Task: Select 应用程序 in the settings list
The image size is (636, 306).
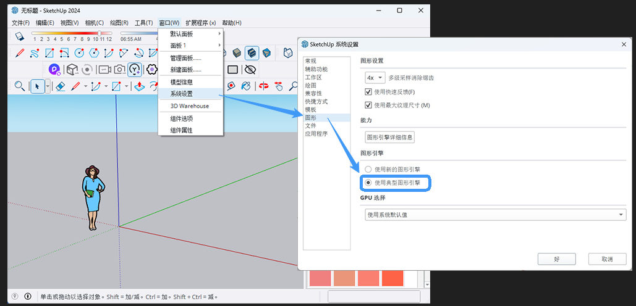Action: point(316,134)
